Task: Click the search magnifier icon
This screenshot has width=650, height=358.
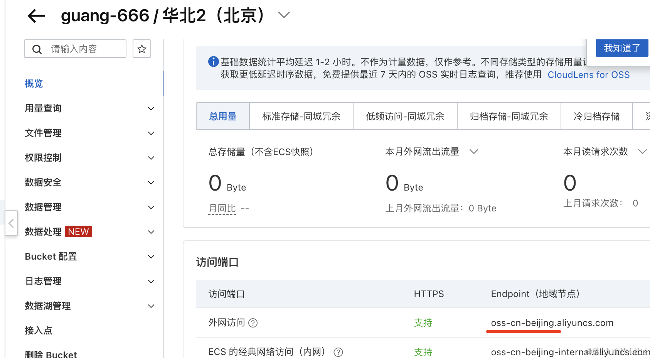Action: [x=37, y=49]
